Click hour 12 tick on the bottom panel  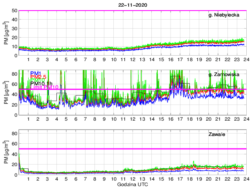pyautogui.click(x=133, y=179)
